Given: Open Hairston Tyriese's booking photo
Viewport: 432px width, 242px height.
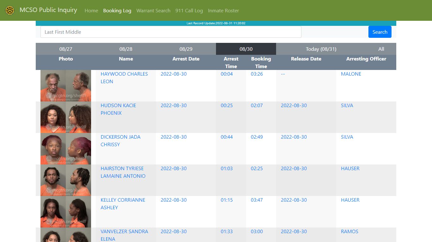Looking at the screenshot, I should click(66, 180).
